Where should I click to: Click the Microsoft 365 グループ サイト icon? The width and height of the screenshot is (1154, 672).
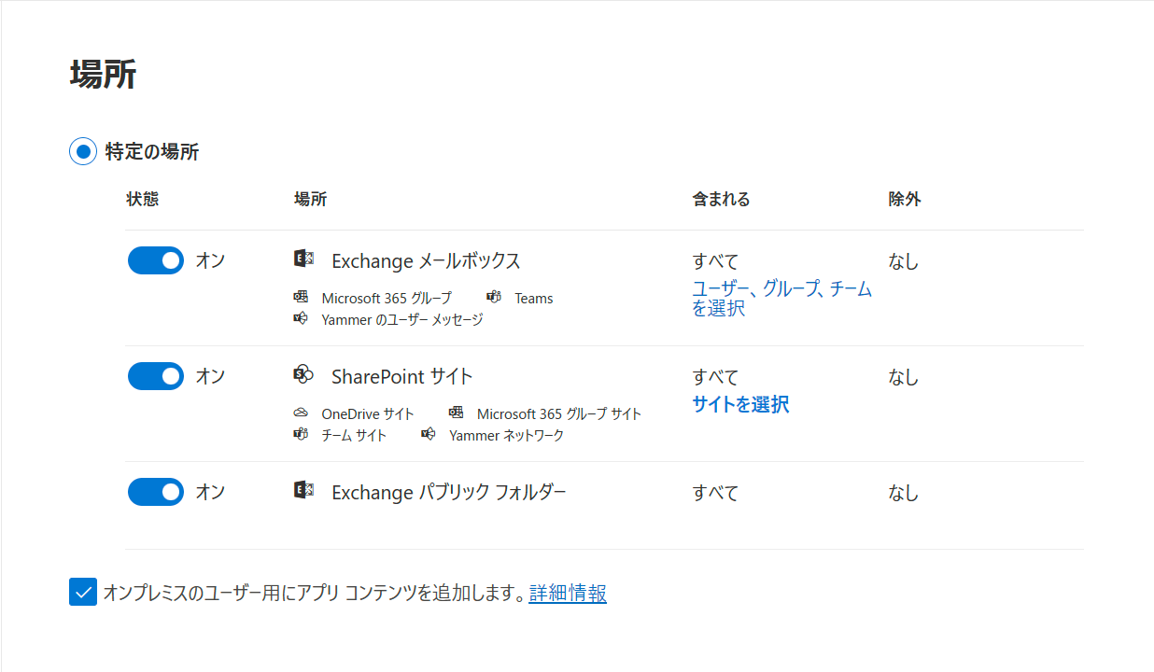point(456,413)
